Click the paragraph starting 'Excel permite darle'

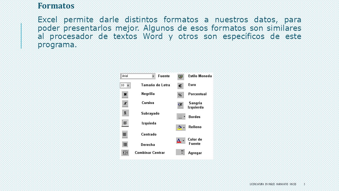(169, 32)
